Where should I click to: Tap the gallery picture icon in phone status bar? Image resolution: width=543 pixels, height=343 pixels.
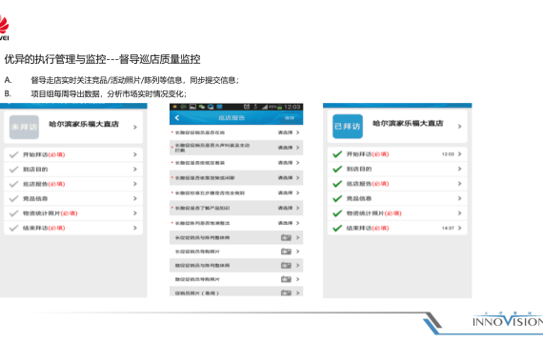(192, 107)
